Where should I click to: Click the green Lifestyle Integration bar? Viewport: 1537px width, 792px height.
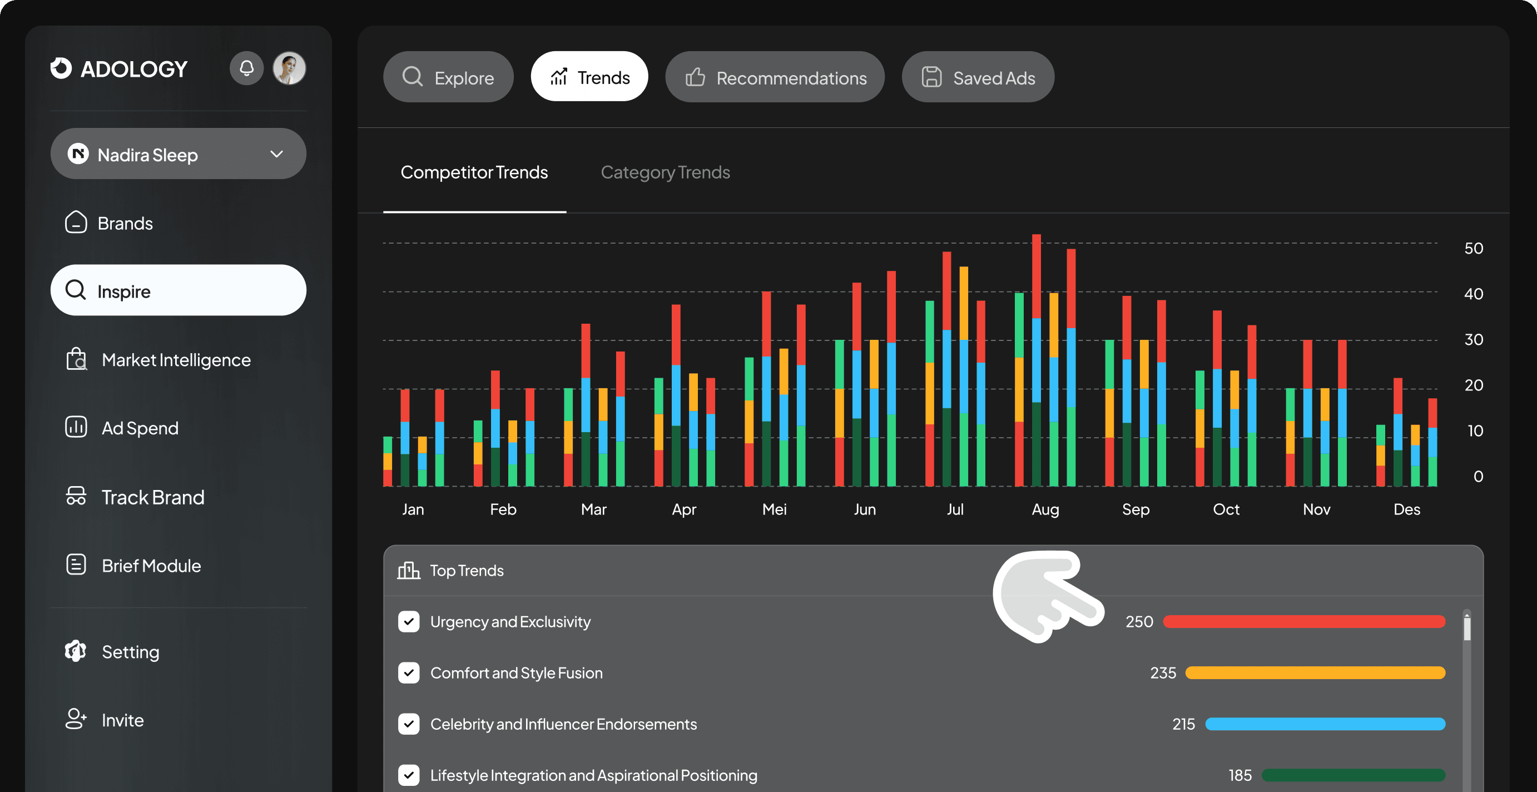[1353, 775]
